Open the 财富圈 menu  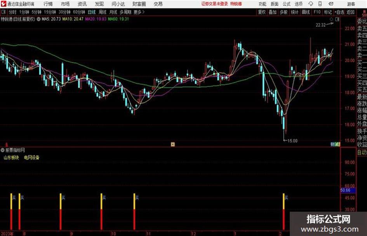[x=139, y=4]
